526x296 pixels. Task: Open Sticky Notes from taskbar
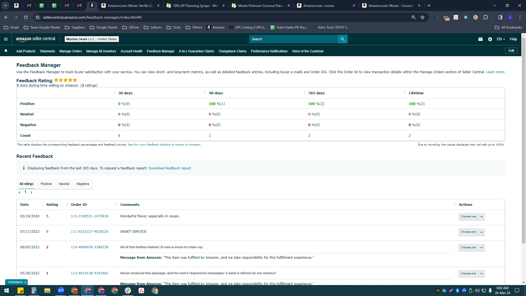[21, 291]
